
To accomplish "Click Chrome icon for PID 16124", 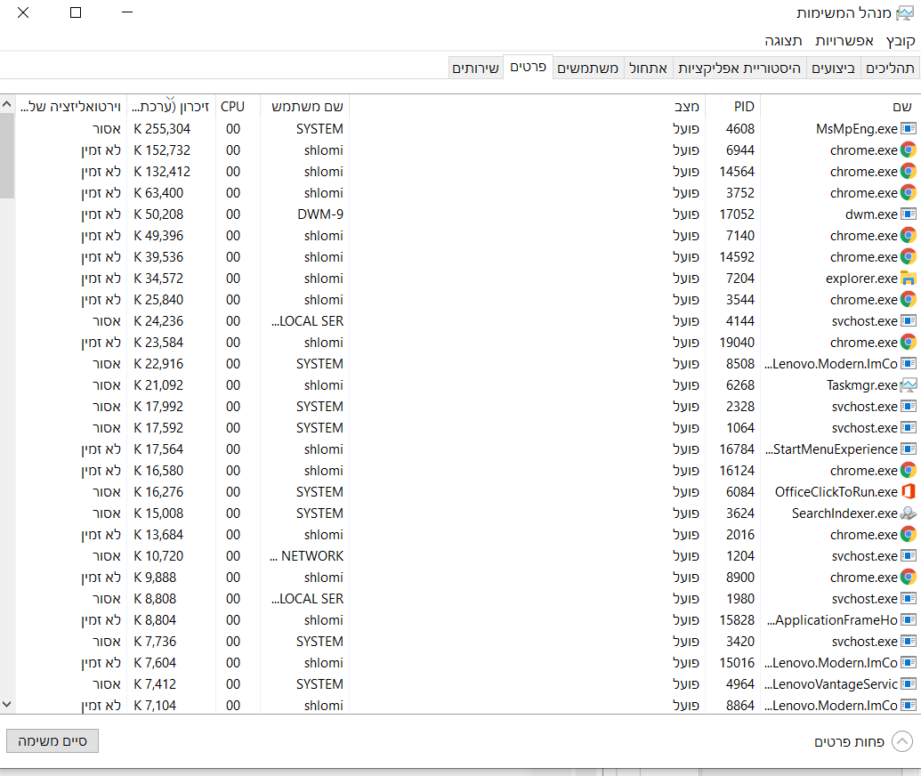I will pyautogui.click(x=908, y=471).
